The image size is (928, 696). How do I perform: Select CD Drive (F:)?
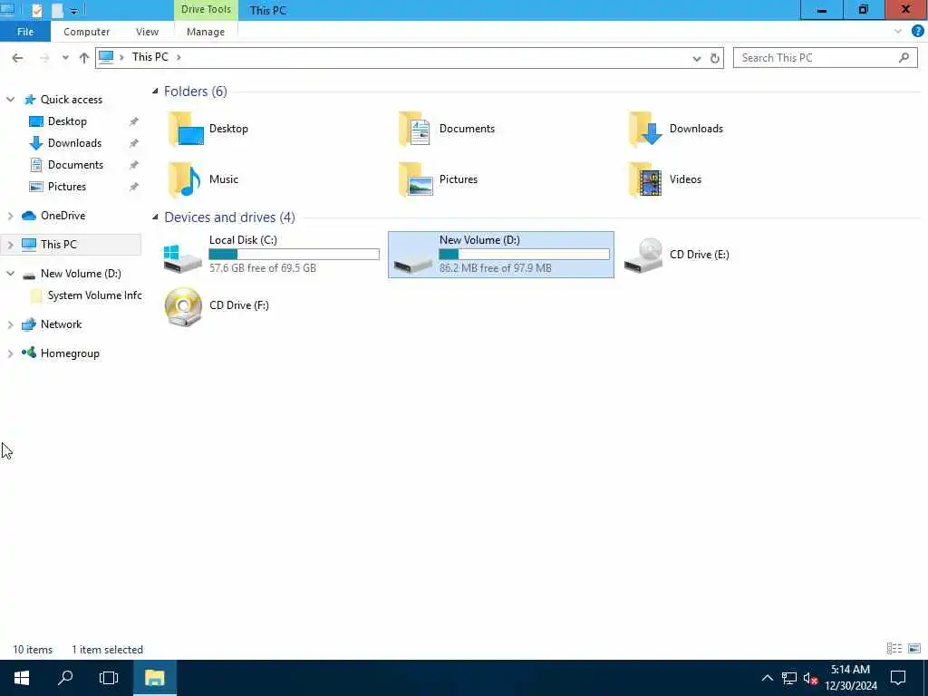[x=217, y=305]
